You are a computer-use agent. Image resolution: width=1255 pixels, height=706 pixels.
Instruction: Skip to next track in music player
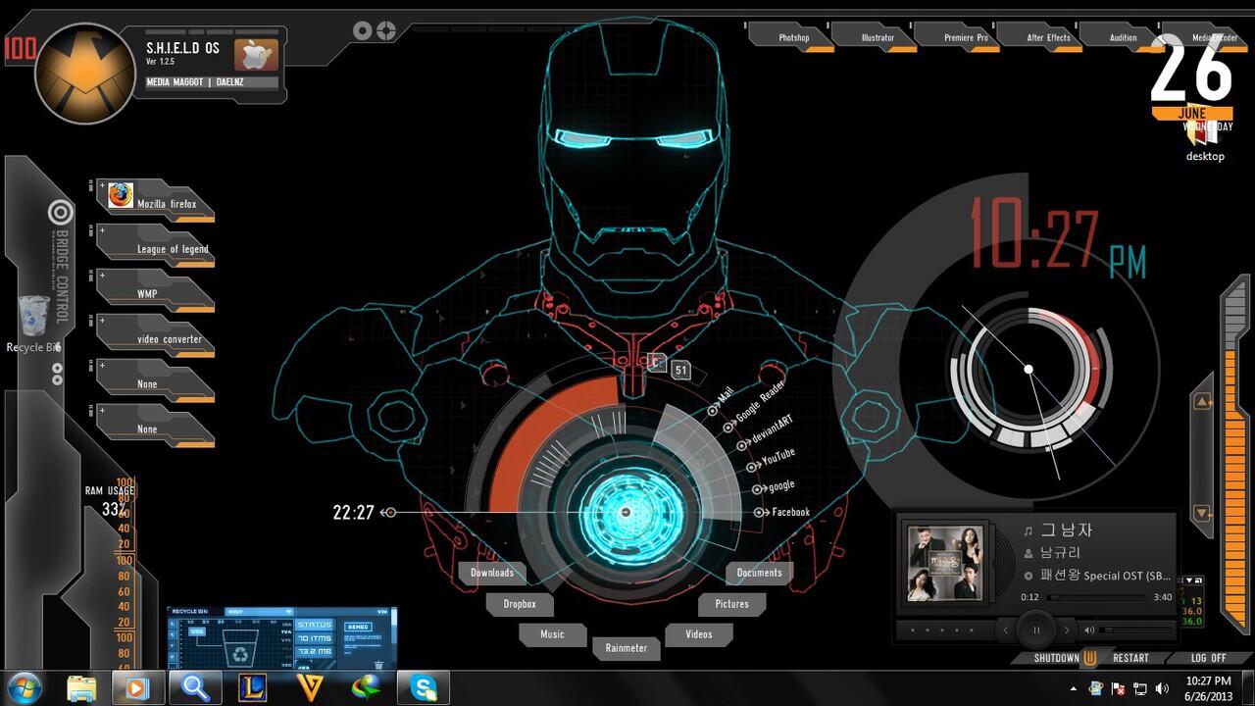(x=1067, y=630)
